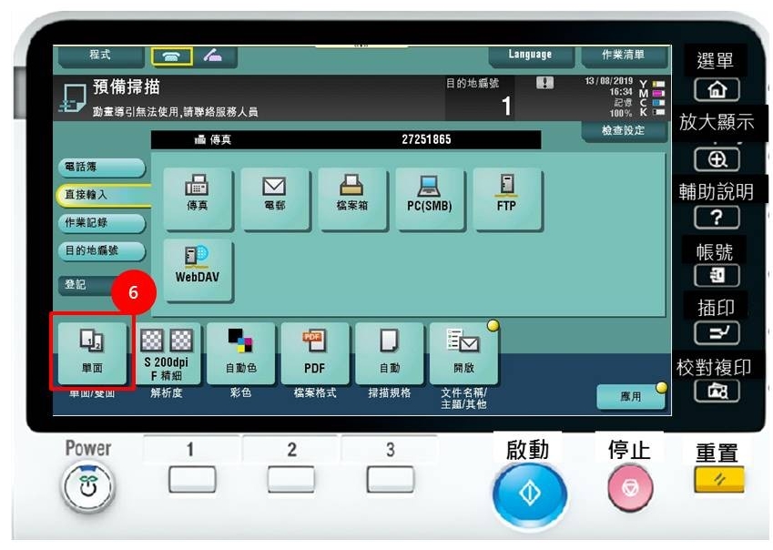This screenshot has width=773, height=550.
Task: Open the PDF 檔案格式 file format setting
Action: 316,355
